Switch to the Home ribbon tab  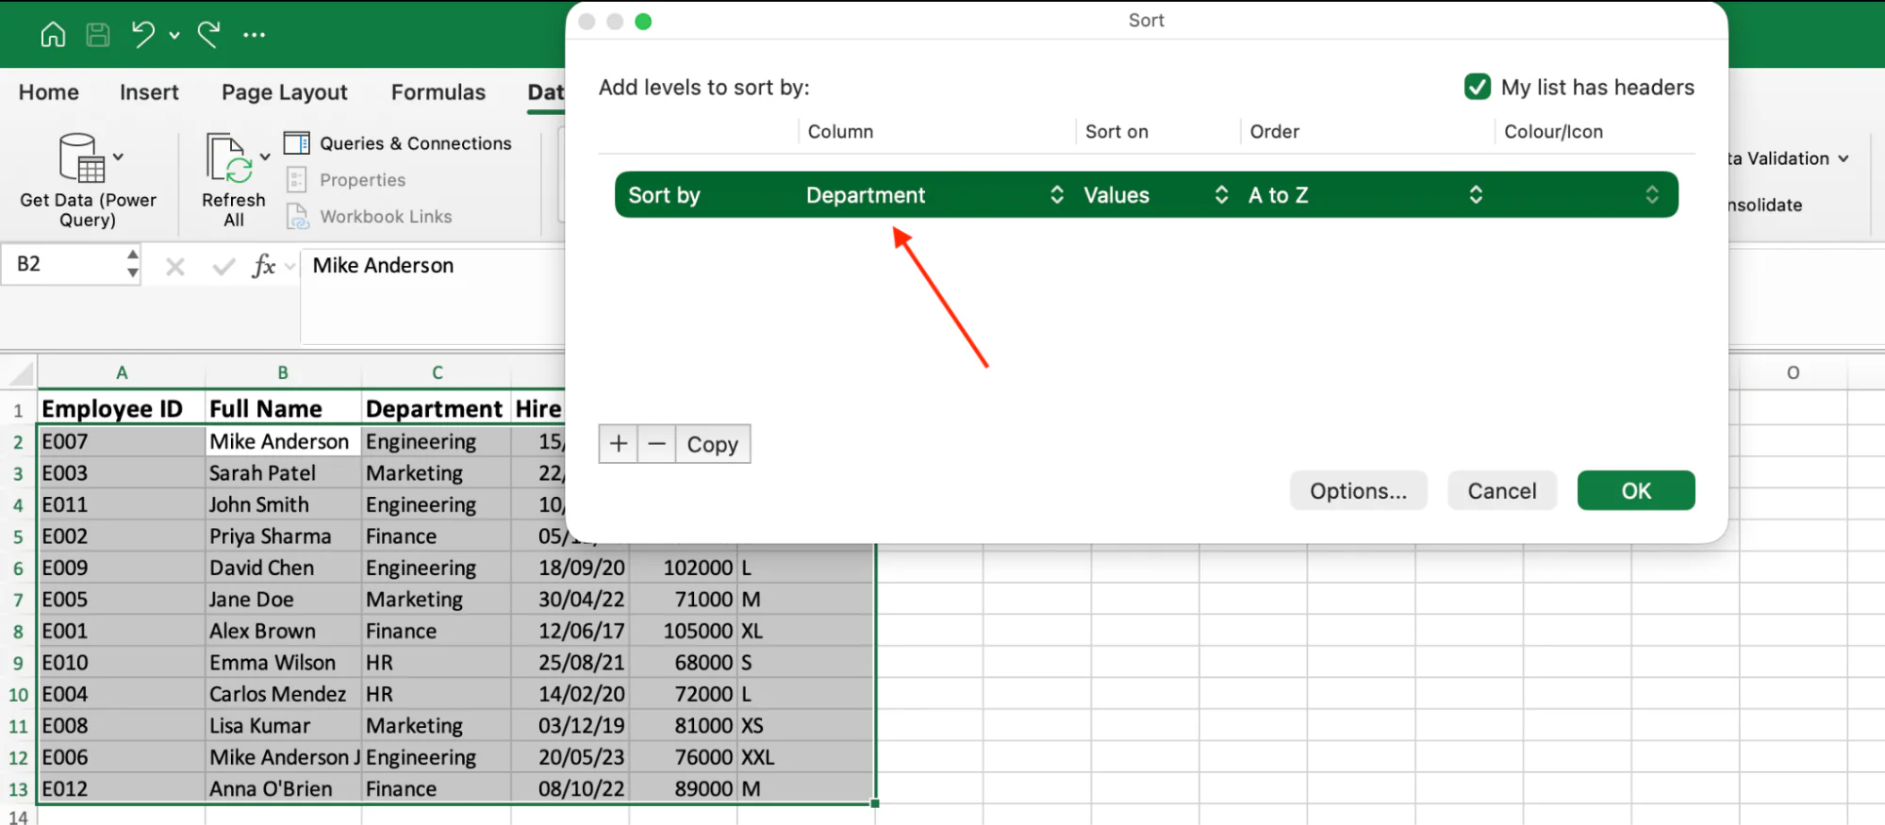click(x=49, y=92)
